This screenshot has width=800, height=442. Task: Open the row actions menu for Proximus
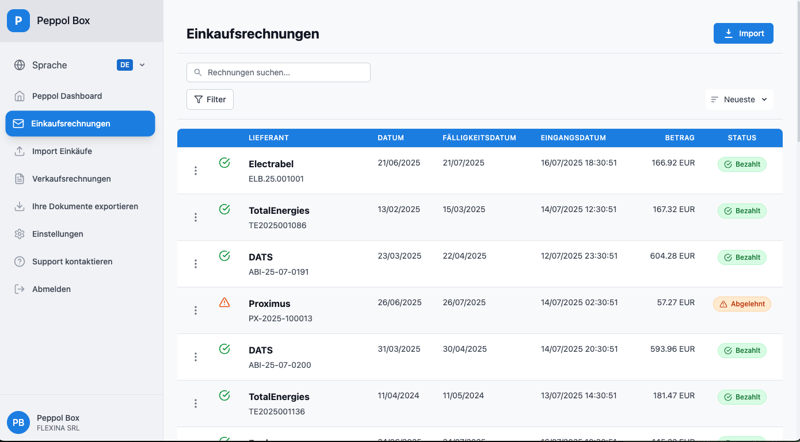click(x=196, y=310)
